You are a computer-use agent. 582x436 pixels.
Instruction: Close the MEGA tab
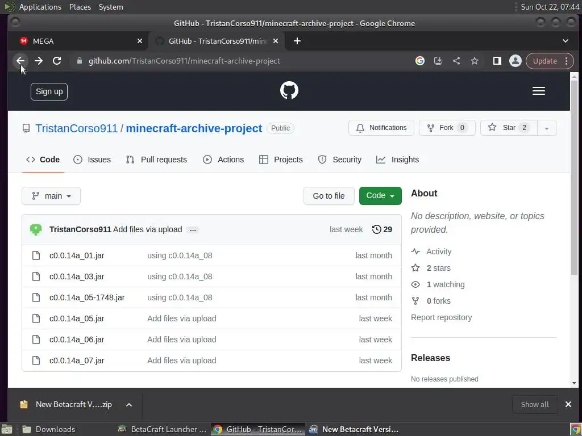click(140, 41)
